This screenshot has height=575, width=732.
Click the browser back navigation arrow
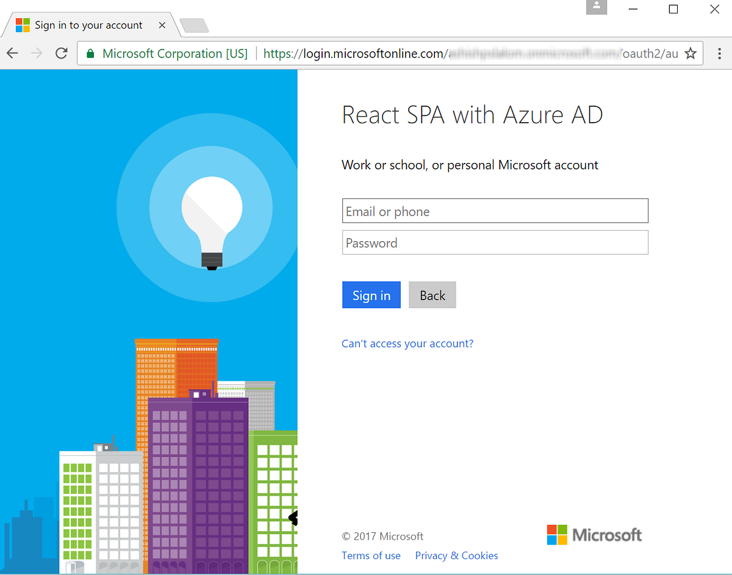(12, 53)
